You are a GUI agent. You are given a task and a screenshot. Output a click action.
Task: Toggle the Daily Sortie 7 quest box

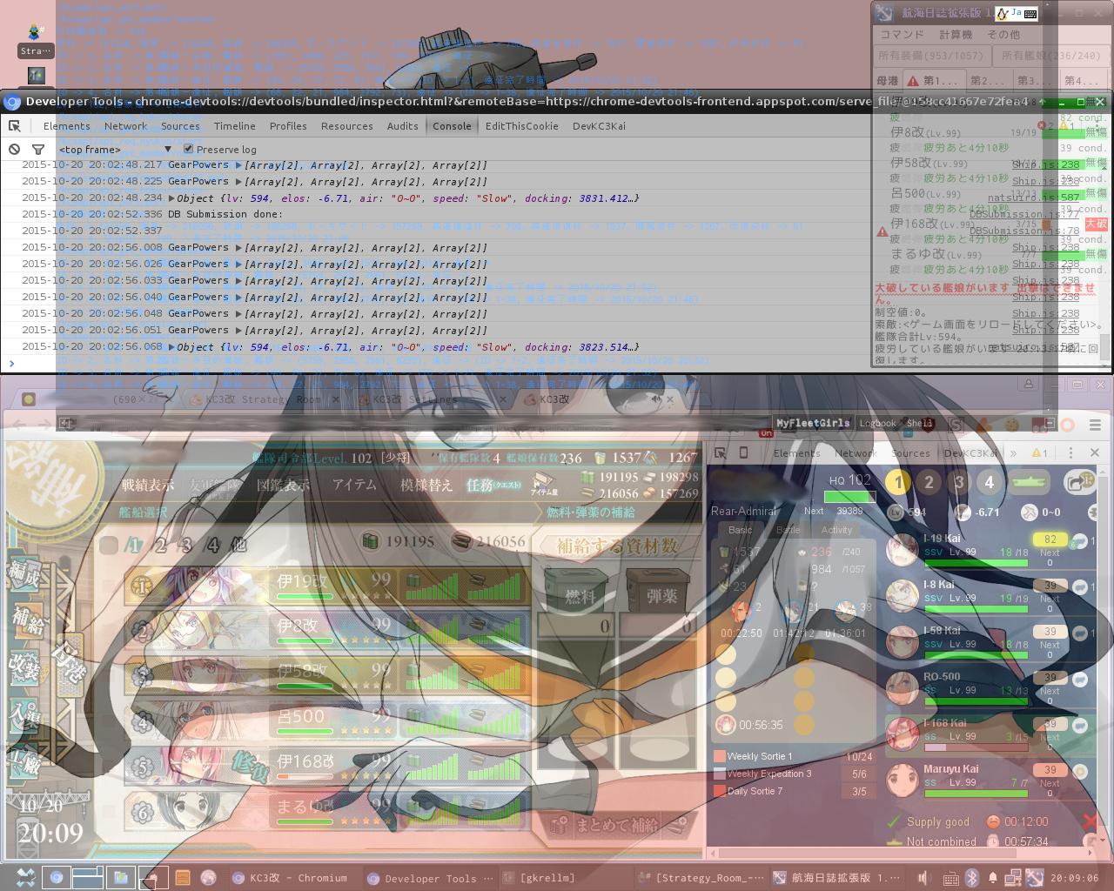[720, 791]
